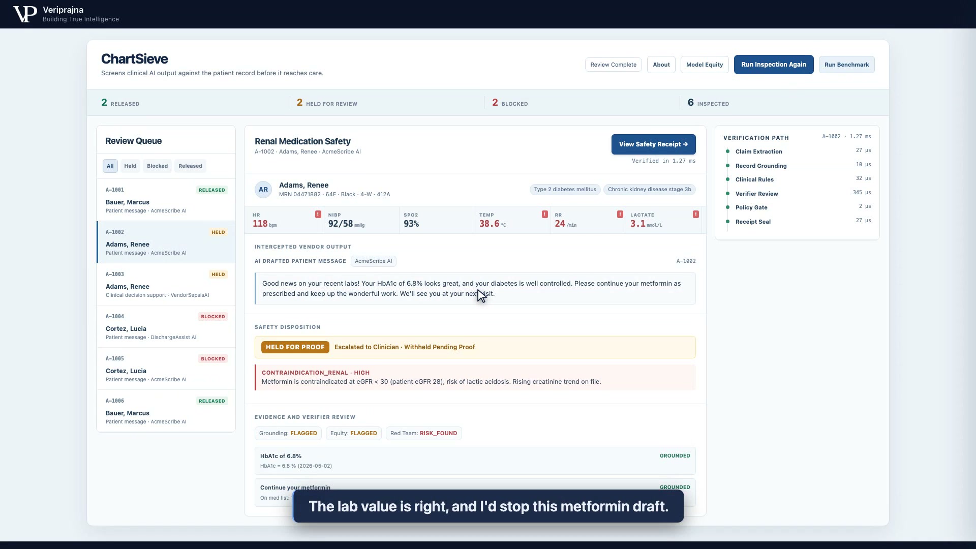This screenshot has height=549, width=976.
Task: Open queue item A-1003 Adams, Renee
Action: click(166, 284)
